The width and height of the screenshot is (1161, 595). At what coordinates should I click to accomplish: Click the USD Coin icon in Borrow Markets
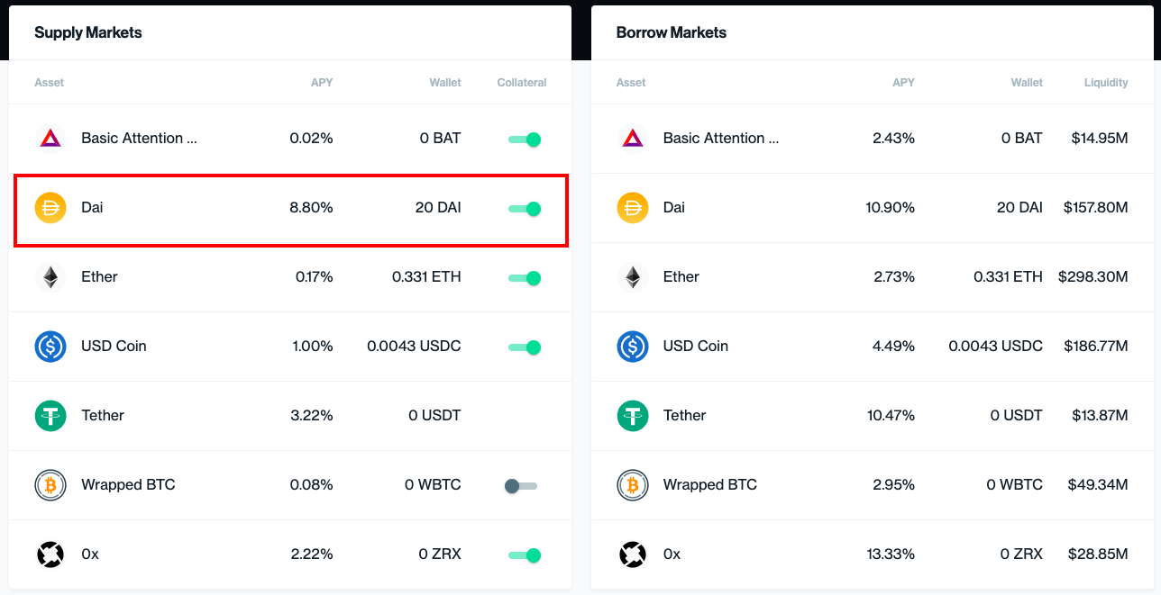633,347
